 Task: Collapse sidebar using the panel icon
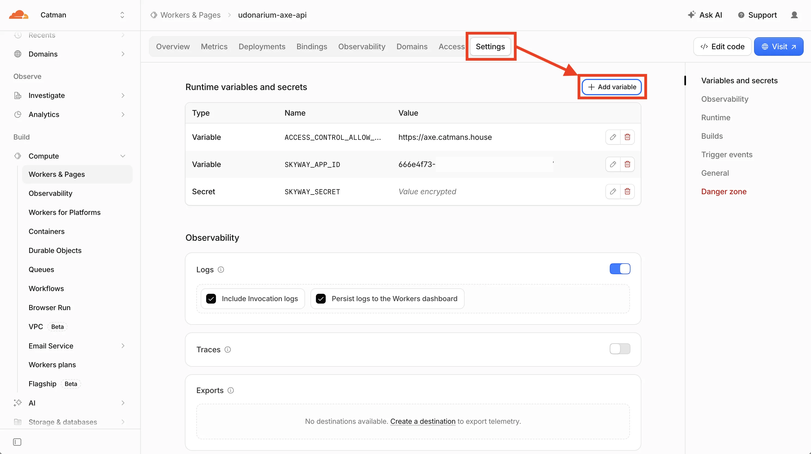click(17, 442)
